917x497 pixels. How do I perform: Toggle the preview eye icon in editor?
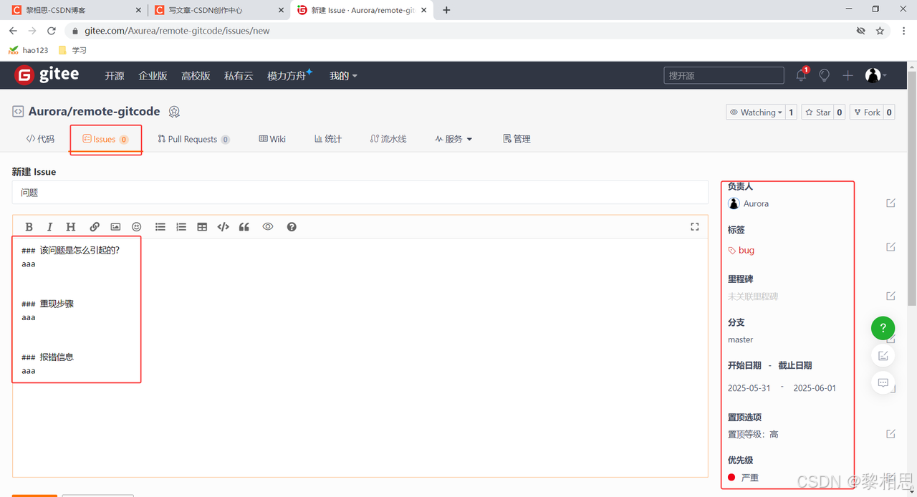click(x=268, y=227)
